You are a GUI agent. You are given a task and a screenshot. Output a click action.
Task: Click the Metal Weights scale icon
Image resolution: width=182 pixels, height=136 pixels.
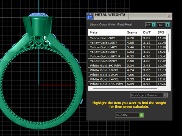tap(90, 16)
